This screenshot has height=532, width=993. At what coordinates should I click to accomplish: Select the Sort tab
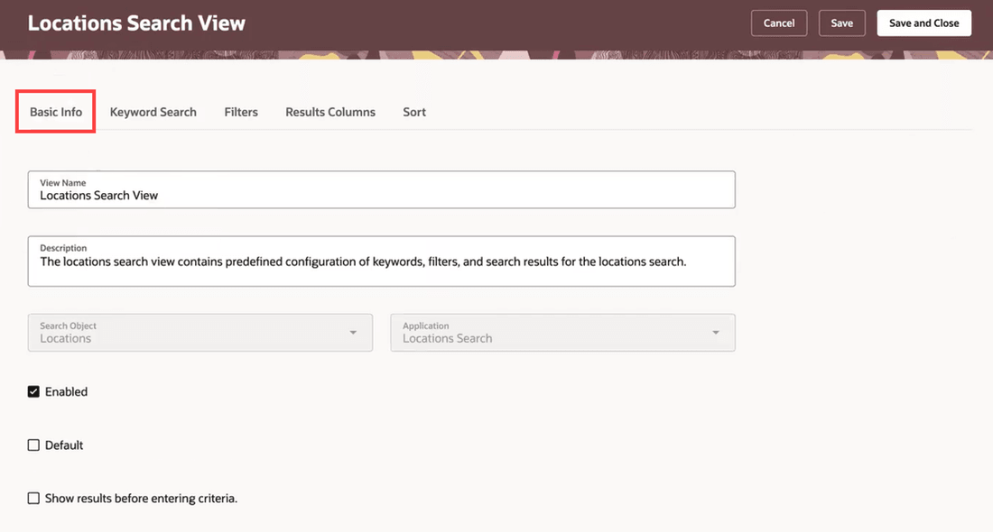tap(414, 112)
